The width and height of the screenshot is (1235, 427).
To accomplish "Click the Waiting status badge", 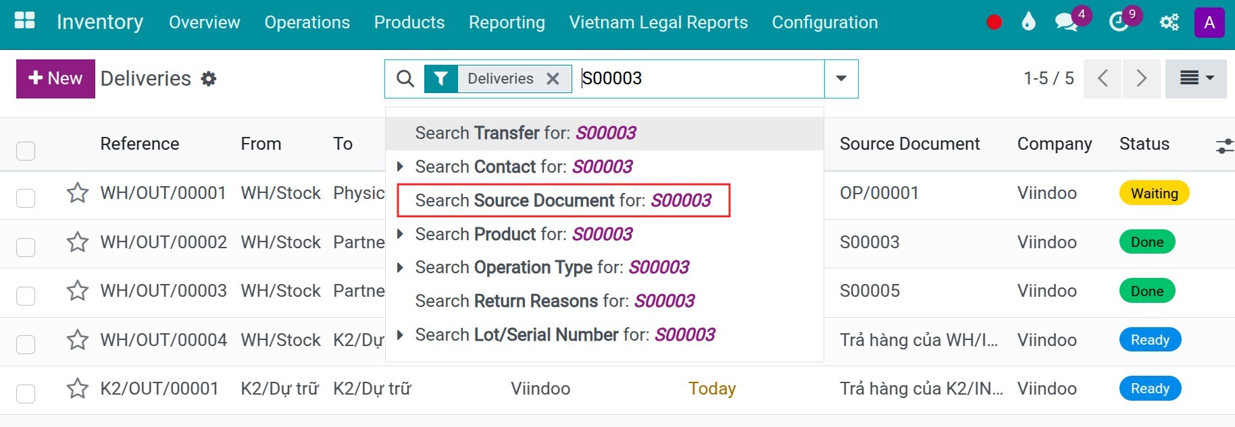I will pos(1155,193).
